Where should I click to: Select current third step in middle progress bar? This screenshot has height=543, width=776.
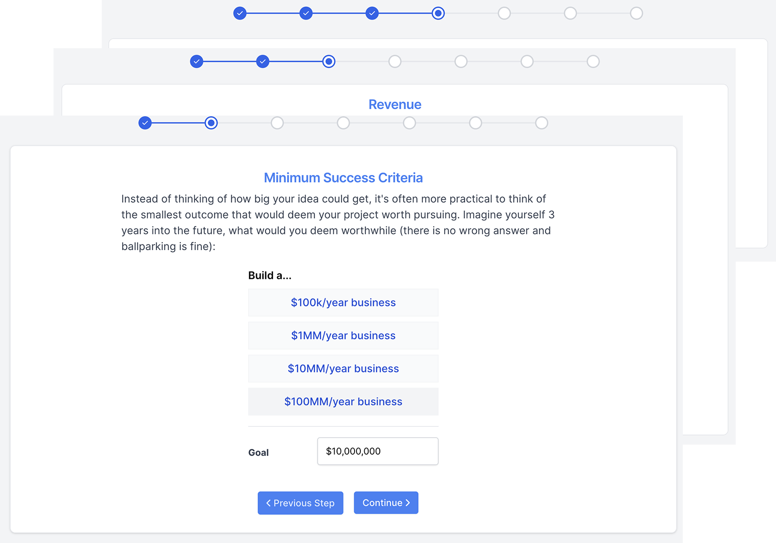coord(329,62)
